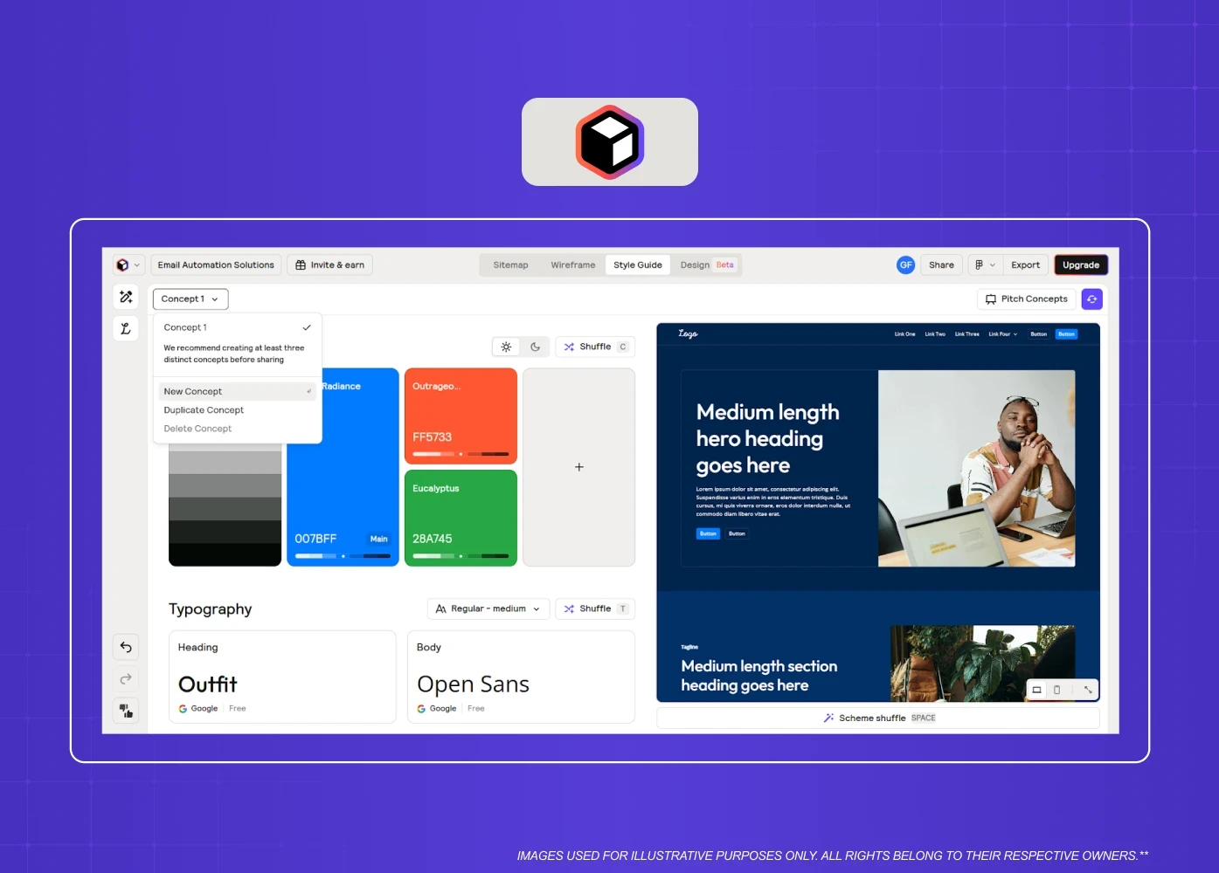Click Link Two in the preview navbar

[x=935, y=333]
